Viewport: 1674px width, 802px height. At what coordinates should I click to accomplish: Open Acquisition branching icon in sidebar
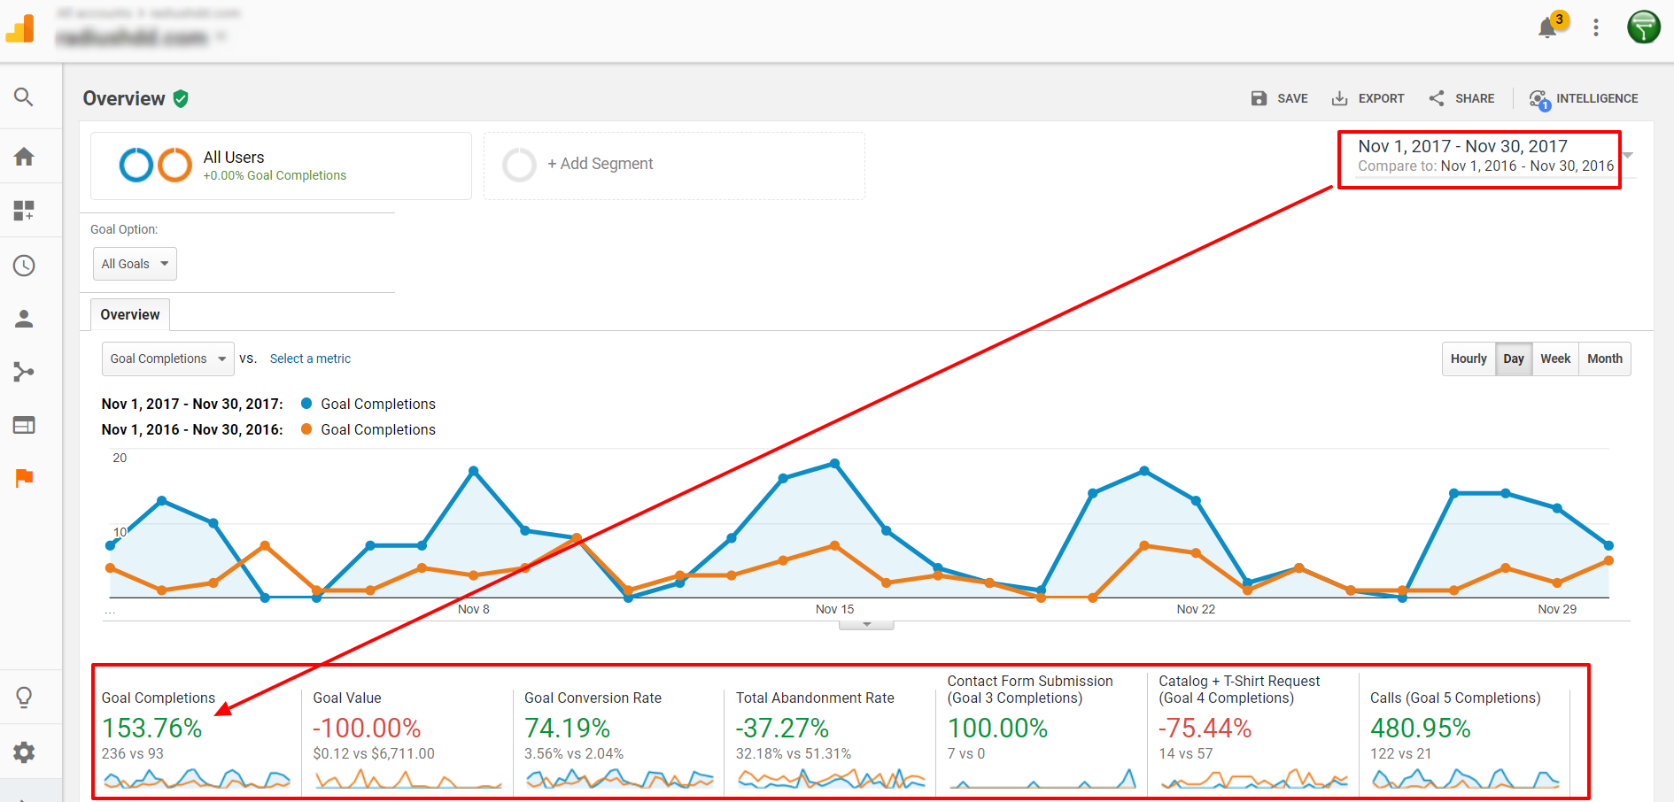tap(24, 372)
